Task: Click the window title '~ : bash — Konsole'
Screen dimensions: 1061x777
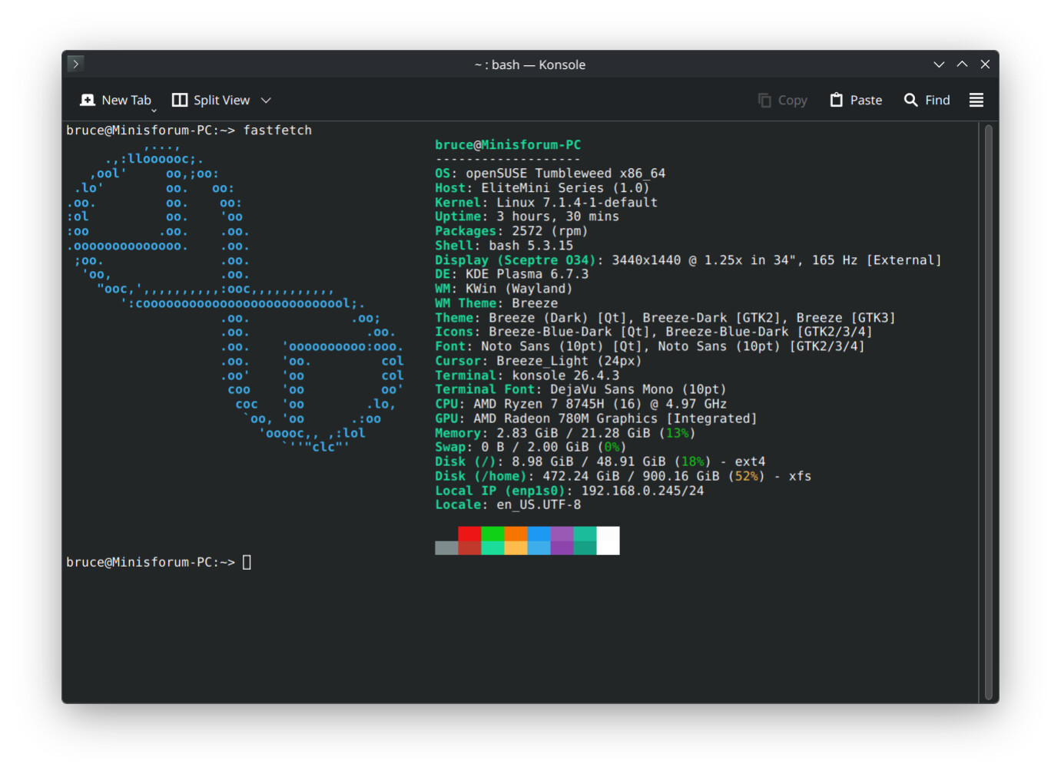Action: (x=530, y=64)
